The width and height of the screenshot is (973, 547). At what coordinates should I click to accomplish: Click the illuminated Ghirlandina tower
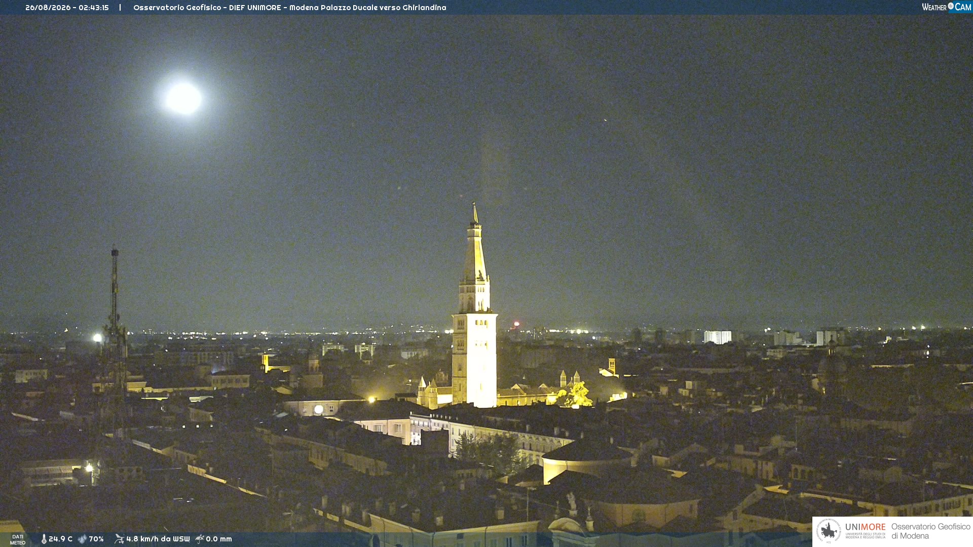pos(474,314)
